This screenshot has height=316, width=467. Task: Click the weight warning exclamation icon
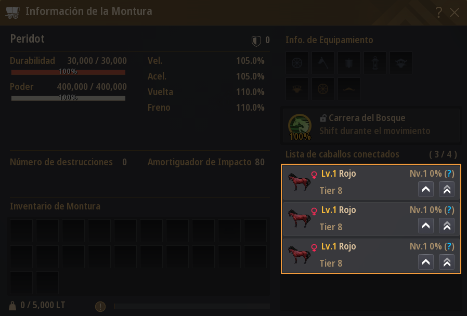[x=100, y=306]
